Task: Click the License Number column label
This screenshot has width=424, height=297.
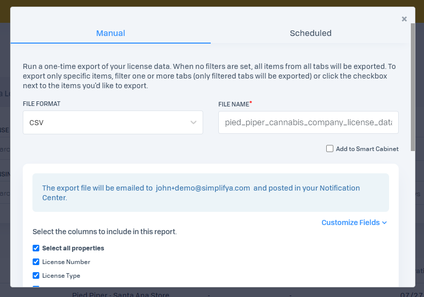Action: [x=66, y=262]
